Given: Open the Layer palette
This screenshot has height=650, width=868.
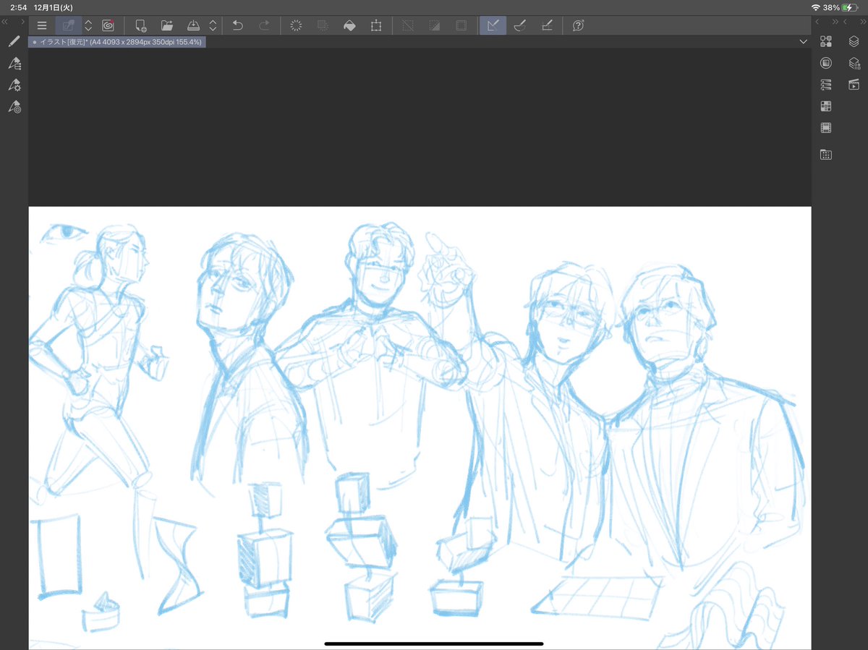Looking at the screenshot, I should [854, 41].
